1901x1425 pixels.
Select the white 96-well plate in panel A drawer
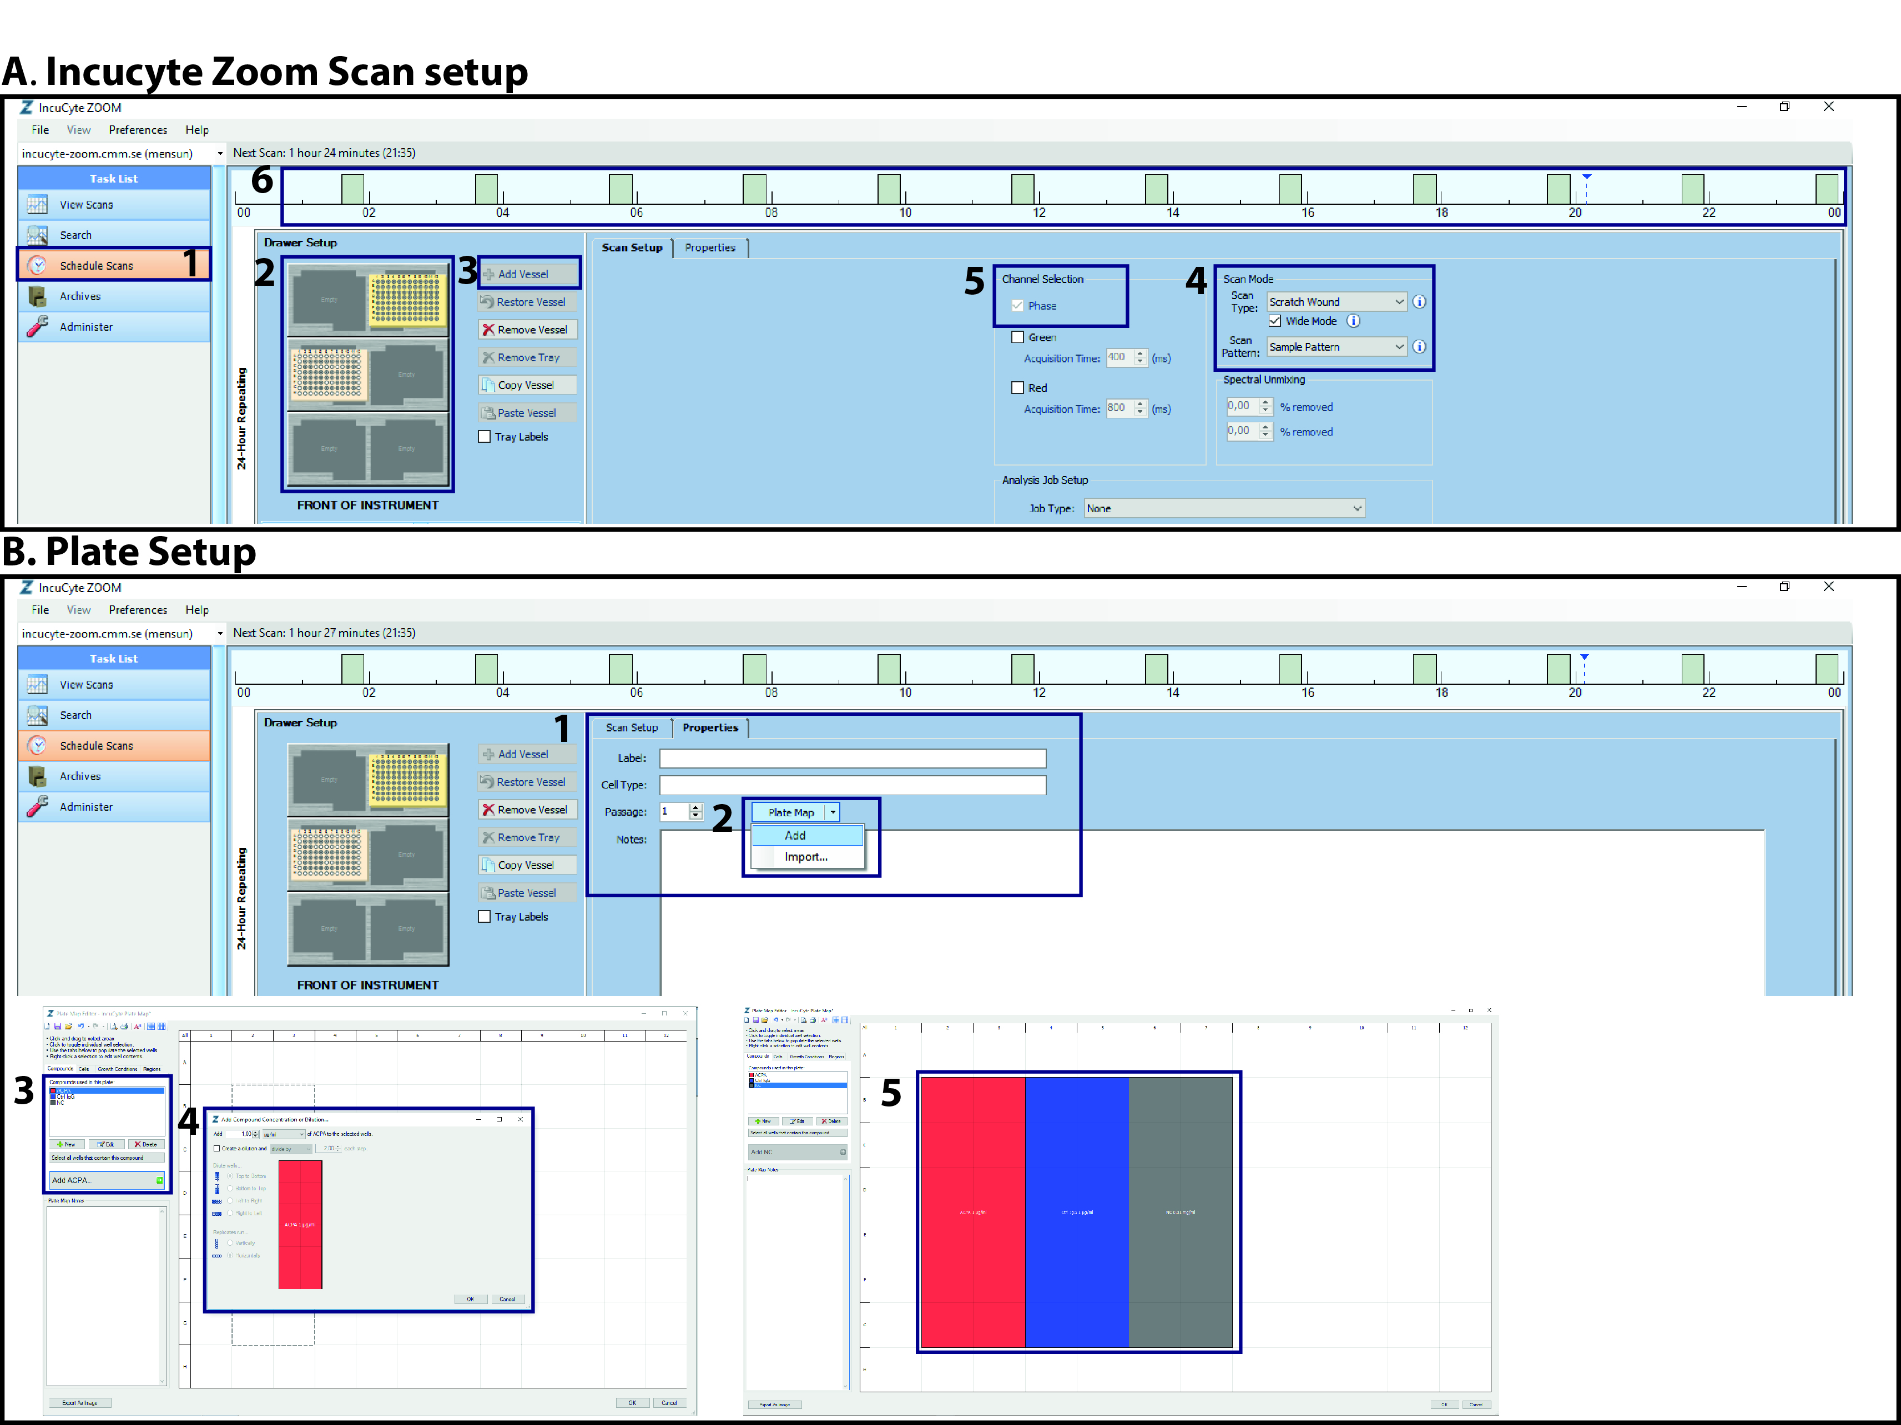click(330, 375)
